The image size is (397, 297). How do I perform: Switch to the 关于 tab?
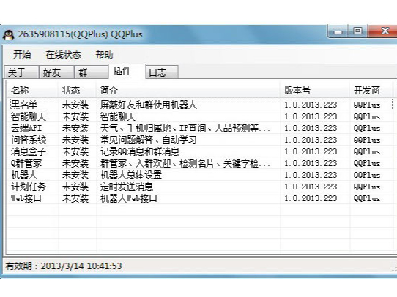(x=21, y=72)
